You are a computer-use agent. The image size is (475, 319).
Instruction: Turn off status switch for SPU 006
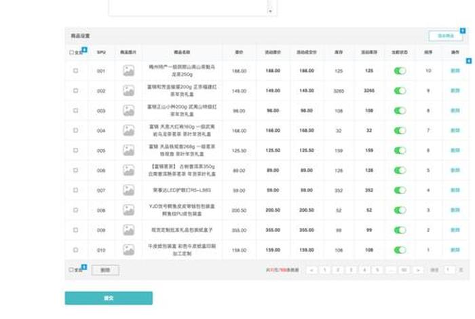pyautogui.click(x=400, y=170)
